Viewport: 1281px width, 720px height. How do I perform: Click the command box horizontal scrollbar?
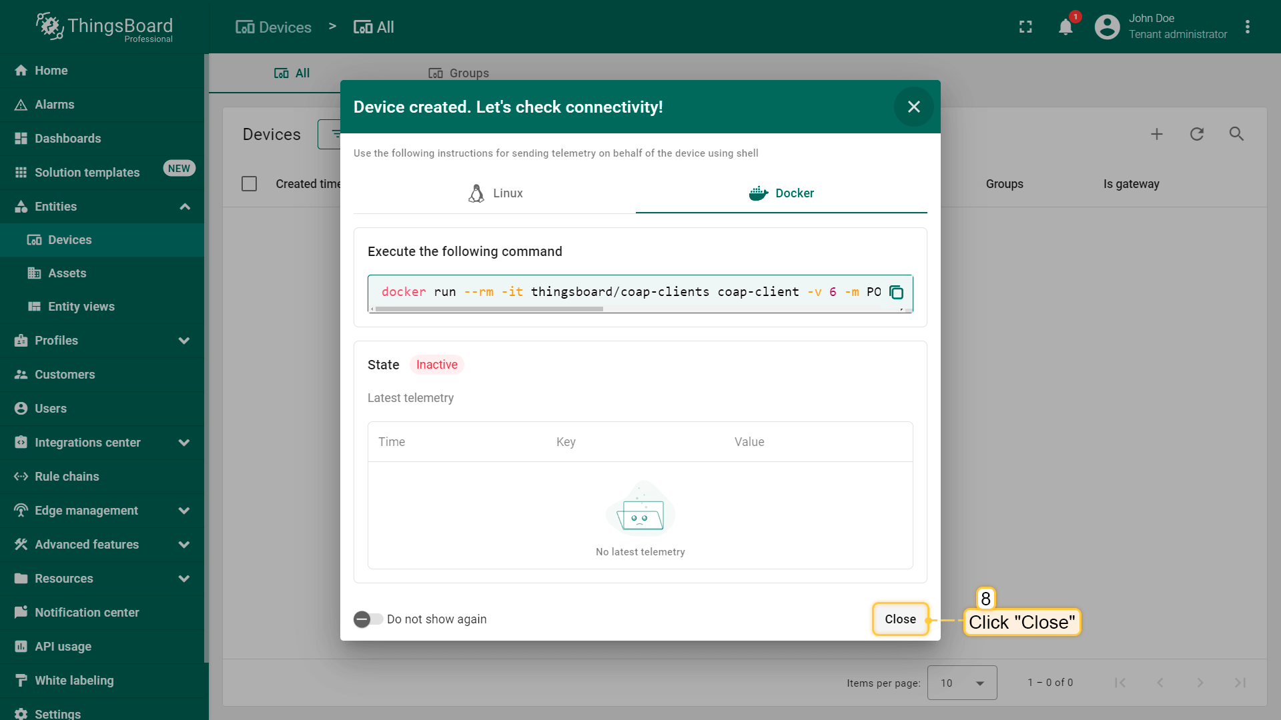tap(489, 309)
